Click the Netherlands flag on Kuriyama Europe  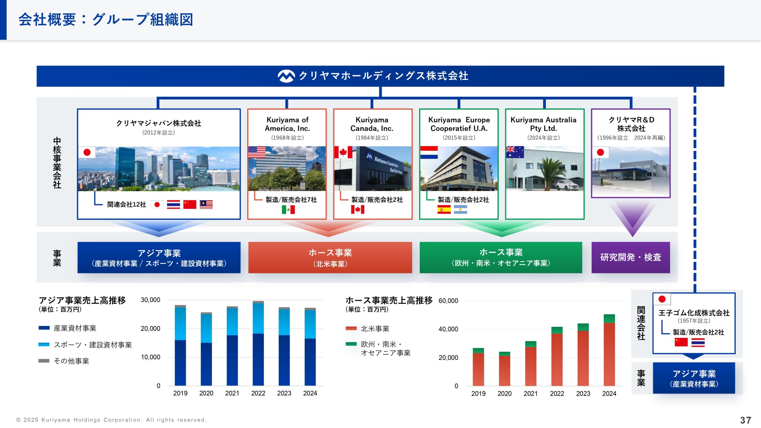coord(429,152)
